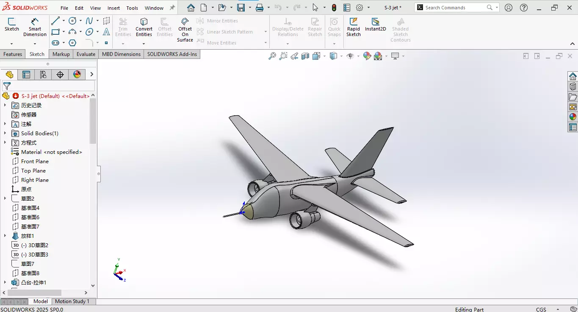This screenshot has height=312, width=578.
Task: Activate the Smart Dimension tool
Action: tap(35, 27)
